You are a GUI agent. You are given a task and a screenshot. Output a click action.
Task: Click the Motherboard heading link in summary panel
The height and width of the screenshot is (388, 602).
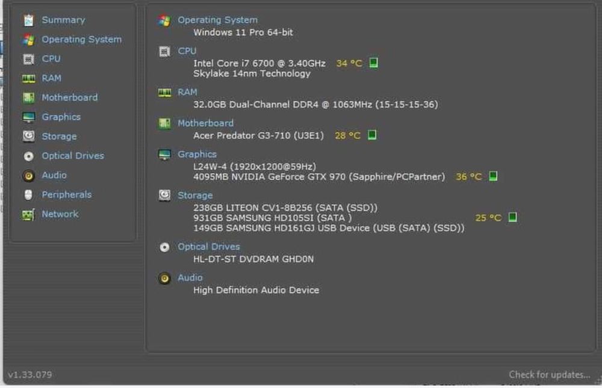(x=205, y=123)
